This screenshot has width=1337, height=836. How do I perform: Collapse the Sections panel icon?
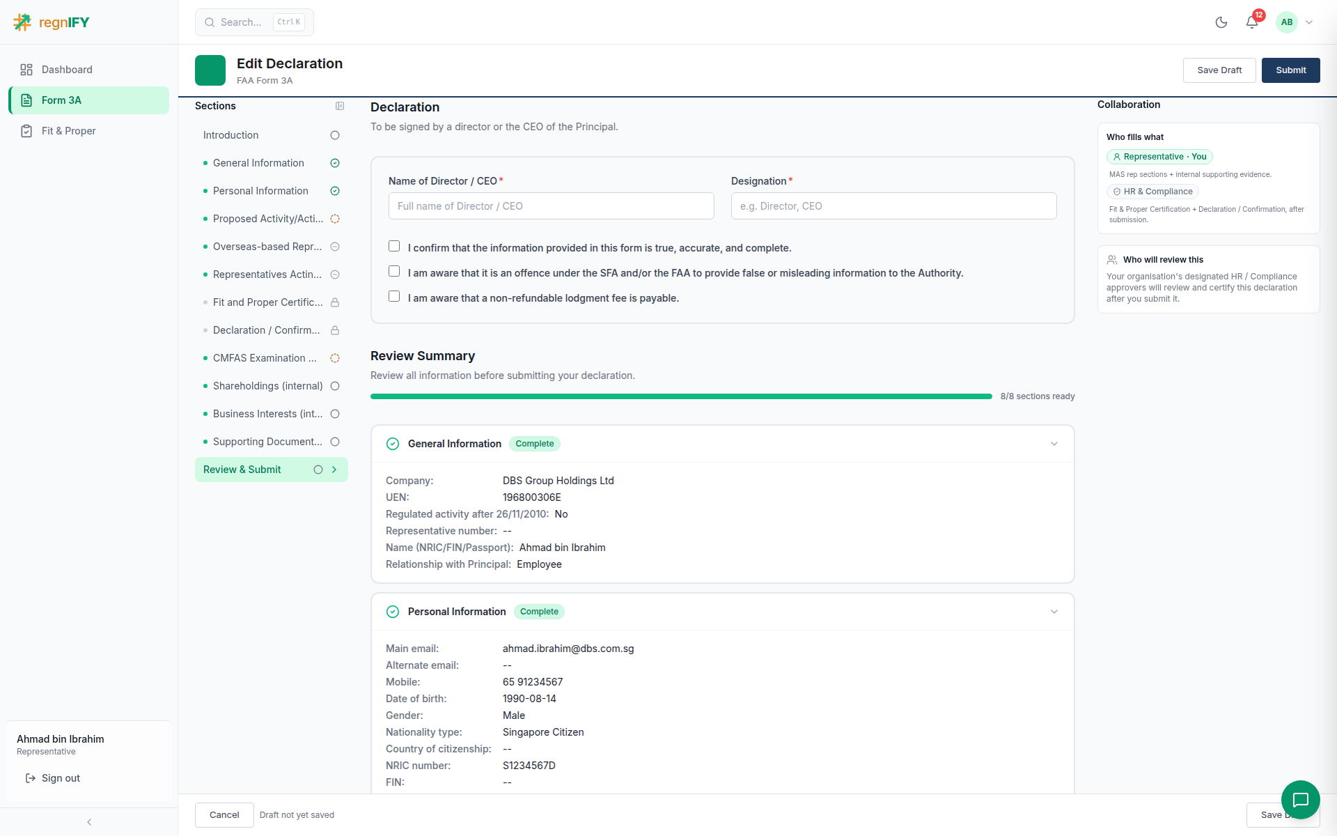(x=340, y=106)
